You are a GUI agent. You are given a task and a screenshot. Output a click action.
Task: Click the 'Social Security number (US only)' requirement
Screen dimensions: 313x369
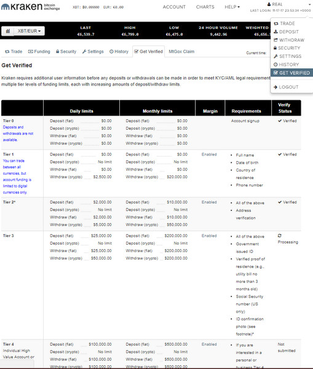(x=250, y=304)
